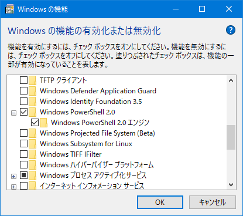Confirm changes with the OK button
Image resolution: width=243 pixels, height=216 pixels.
[160, 202]
